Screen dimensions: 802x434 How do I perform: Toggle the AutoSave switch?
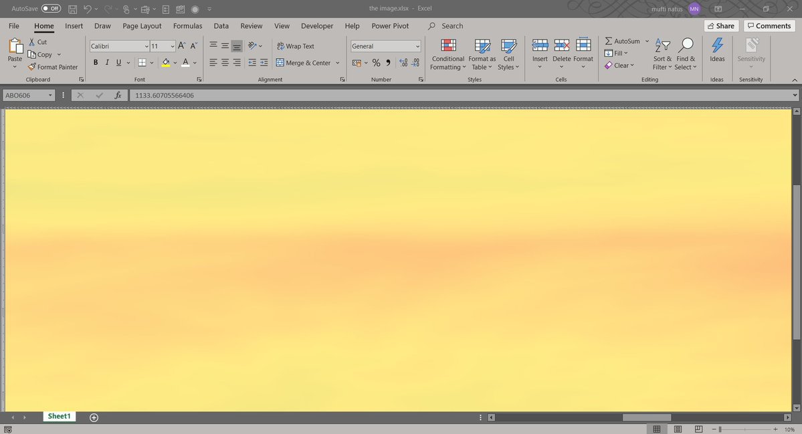coord(51,9)
